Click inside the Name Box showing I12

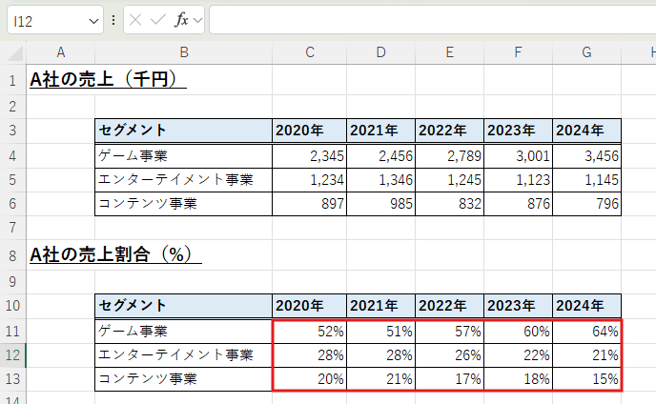tap(46, 20)
